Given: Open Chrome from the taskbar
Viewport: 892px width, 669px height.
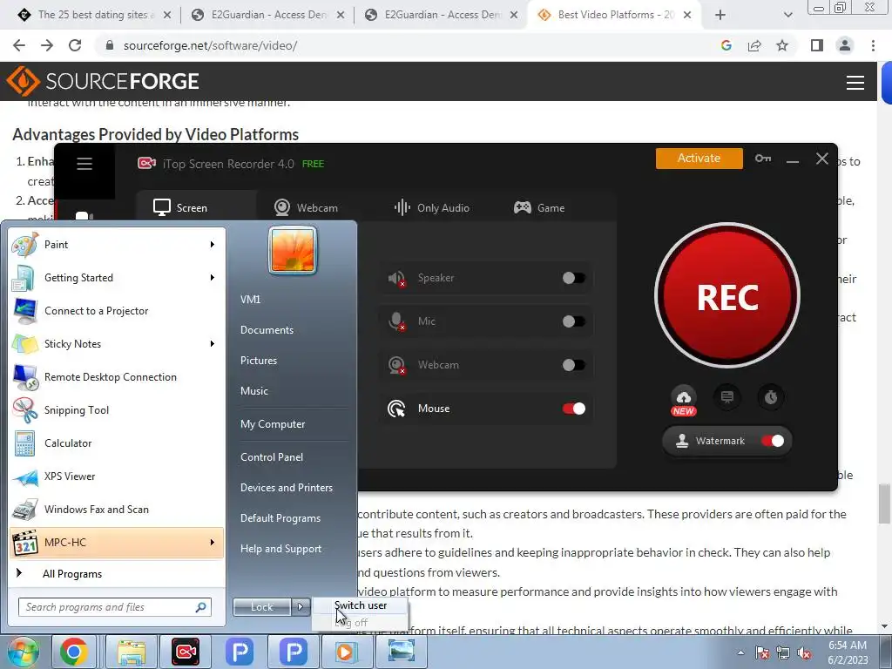Looking at the screenshot, I should click(x=74, y=652).
